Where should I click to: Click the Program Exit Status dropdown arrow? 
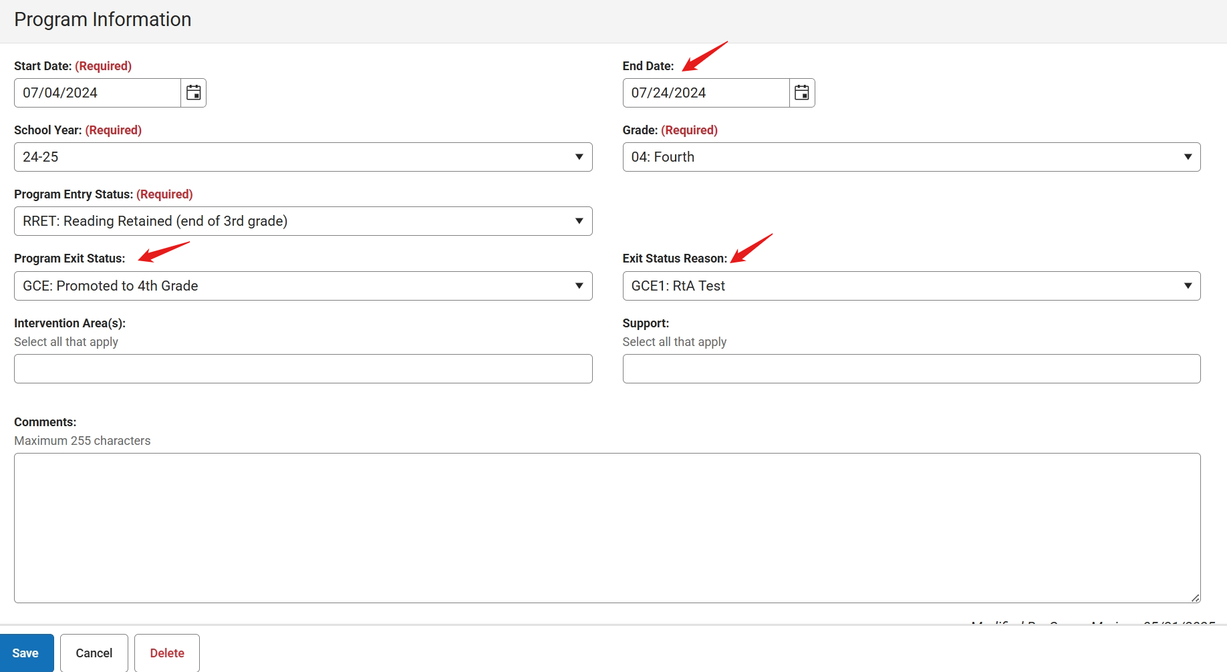[579, 286]
